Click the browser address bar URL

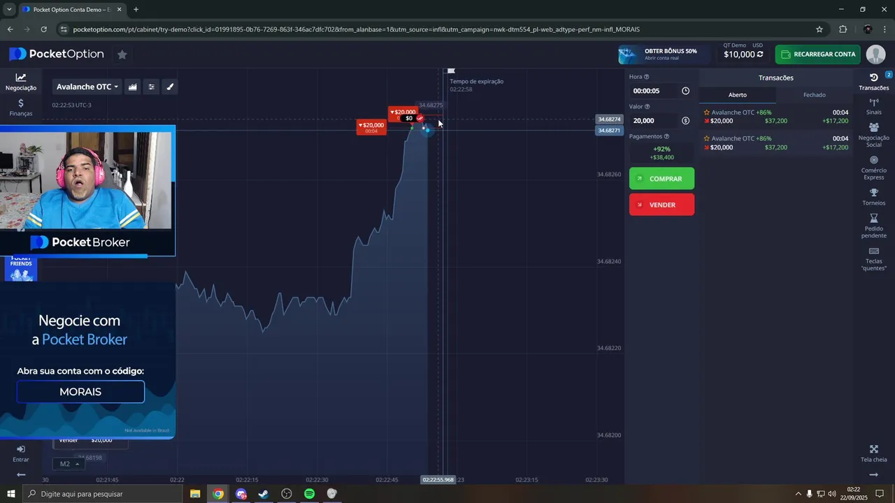click(x=356, y=29)
